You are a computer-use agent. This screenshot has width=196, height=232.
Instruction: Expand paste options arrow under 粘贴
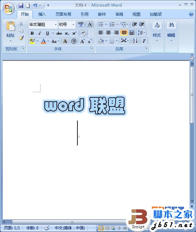pos(10,41)
